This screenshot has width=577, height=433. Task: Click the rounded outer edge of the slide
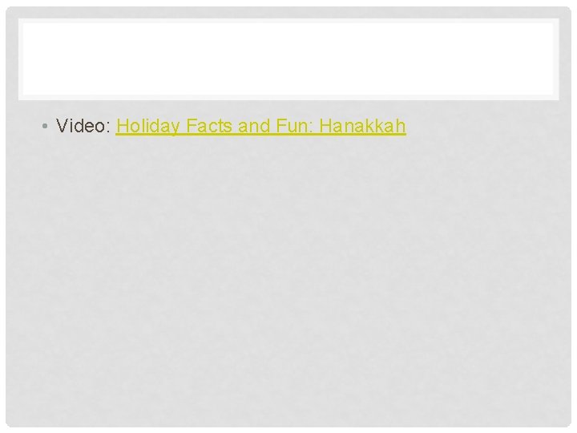[7, 216]
